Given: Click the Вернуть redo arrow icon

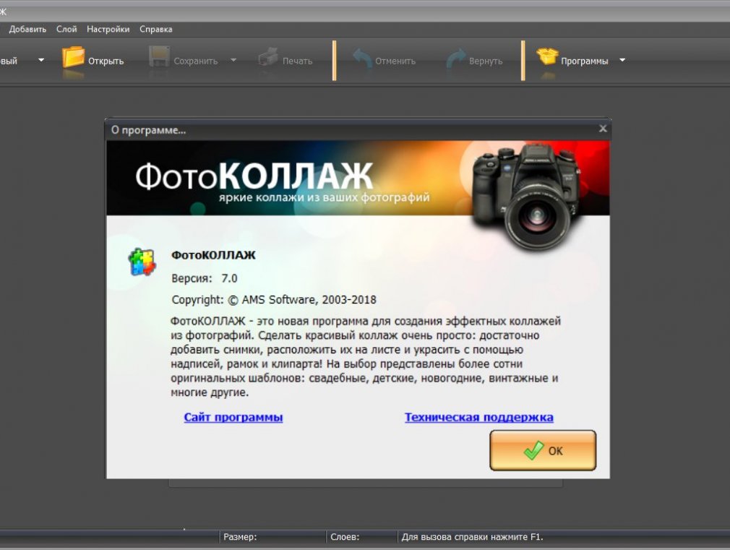Looking at the screenshot, I should 456,58.
